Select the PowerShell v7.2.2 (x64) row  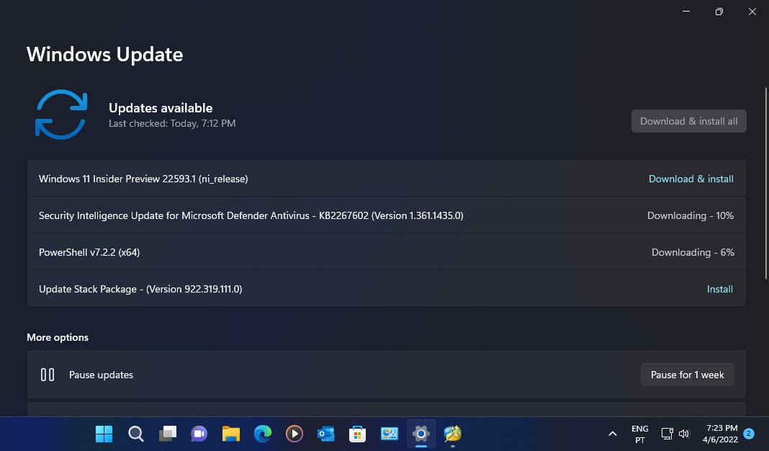pyautogui.click(x=387, y=252)
